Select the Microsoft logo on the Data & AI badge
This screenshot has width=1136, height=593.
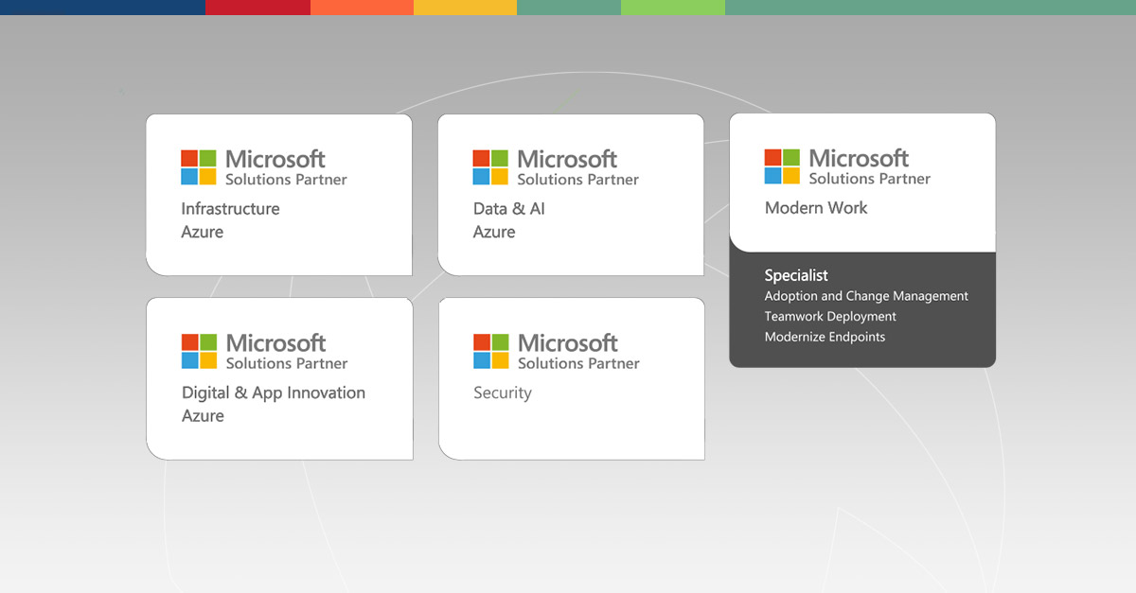(x=490, y=166)
